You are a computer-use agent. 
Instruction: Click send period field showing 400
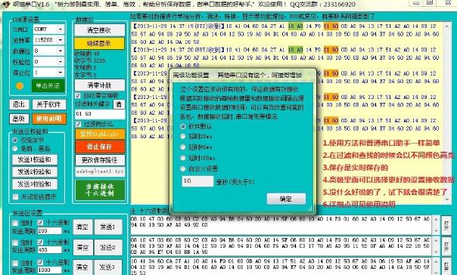pos(49,250)
